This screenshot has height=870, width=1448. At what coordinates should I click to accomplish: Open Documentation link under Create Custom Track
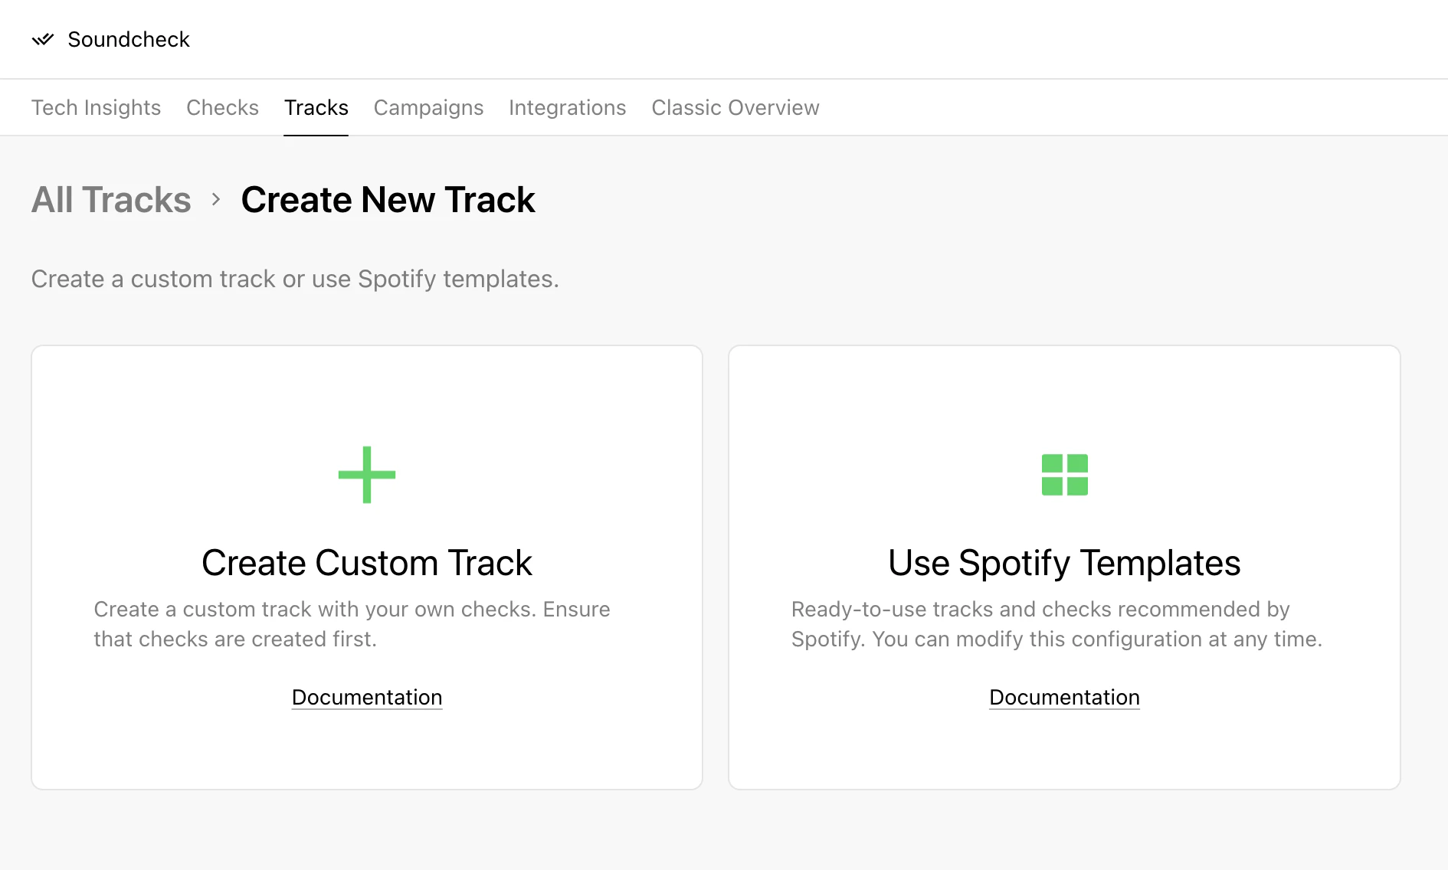click(x=367, y=697)
